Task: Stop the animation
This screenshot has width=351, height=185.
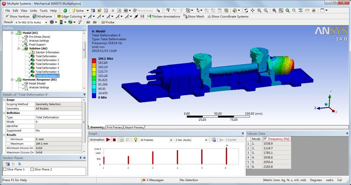Action: (114, 140)
